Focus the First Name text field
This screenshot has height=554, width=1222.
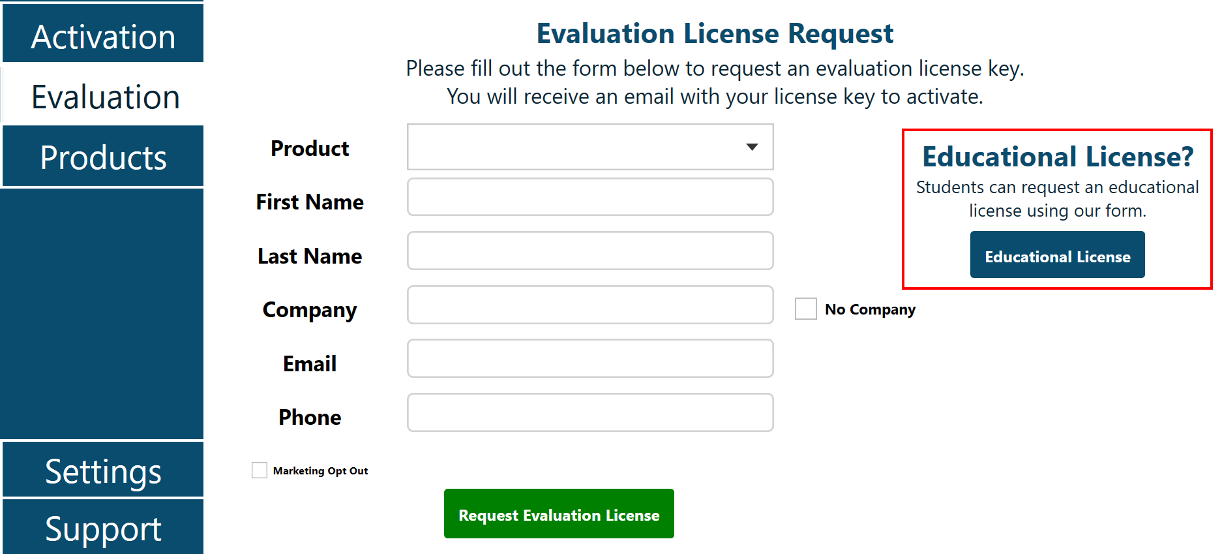(x=589, y=197)
